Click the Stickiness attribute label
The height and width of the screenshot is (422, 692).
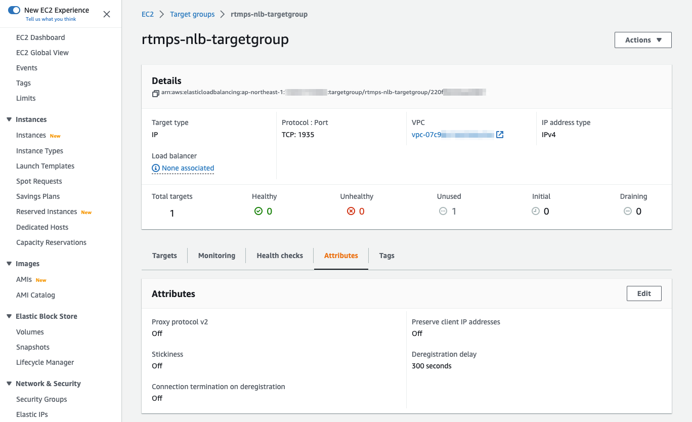pyautogui.click(x=167, y=354)
